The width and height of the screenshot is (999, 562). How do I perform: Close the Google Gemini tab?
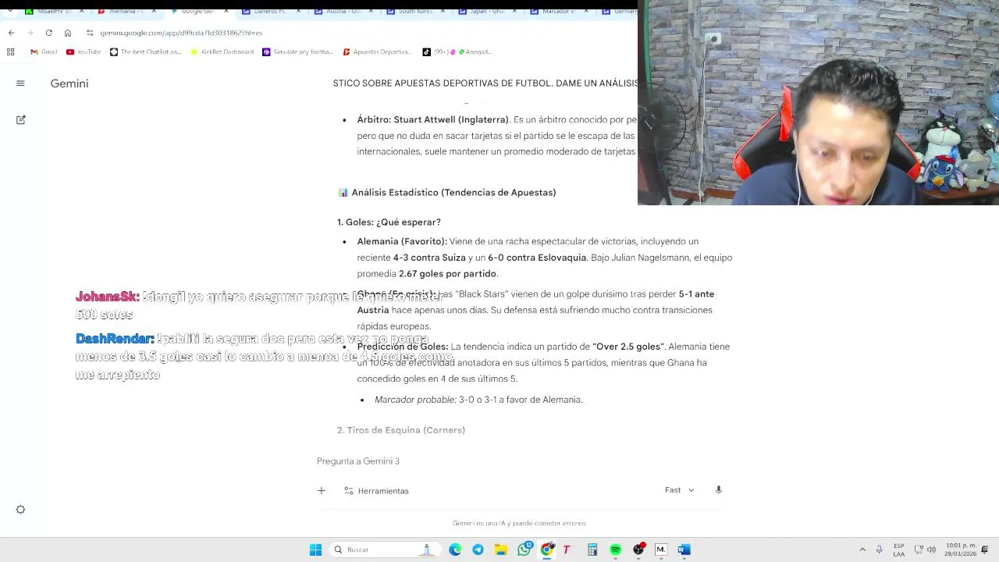(x=228, y=12)
